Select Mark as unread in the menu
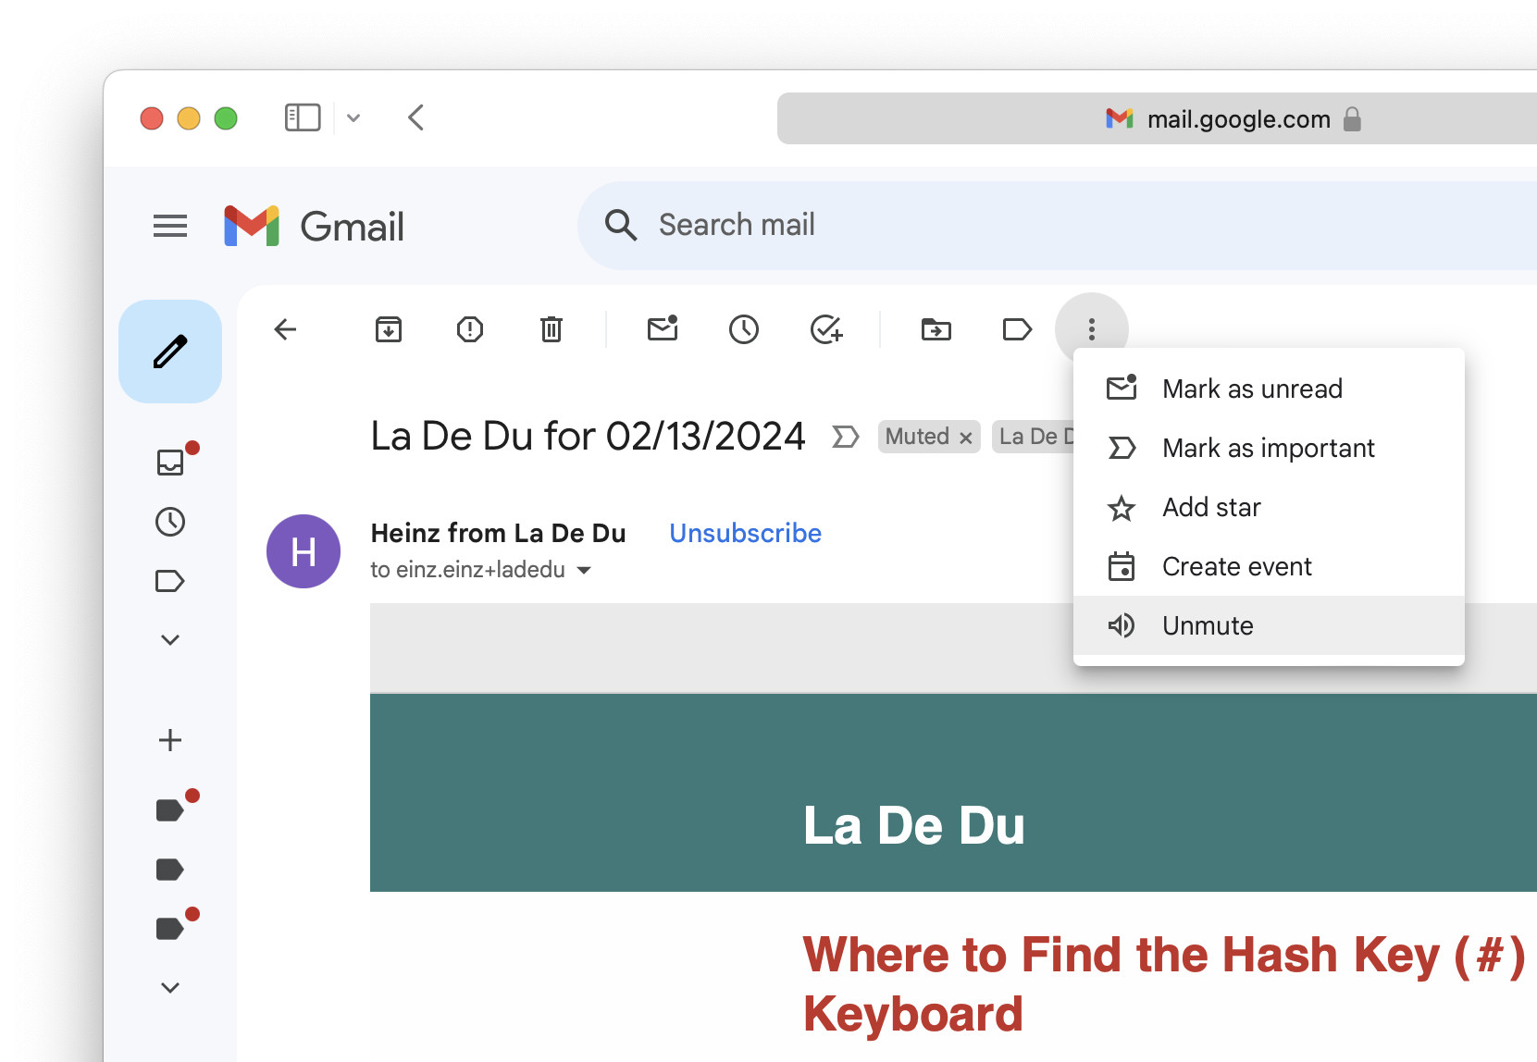The width and height of the screenshot is (1537, 1062). point(1269,389)
